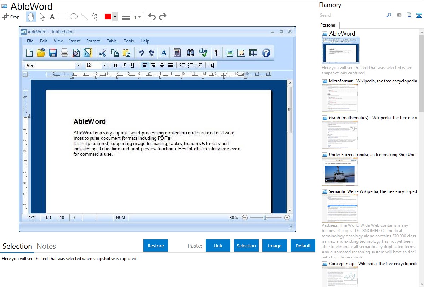Apply bulleted list formatting

pyautogui.click(x=191, y=65)
